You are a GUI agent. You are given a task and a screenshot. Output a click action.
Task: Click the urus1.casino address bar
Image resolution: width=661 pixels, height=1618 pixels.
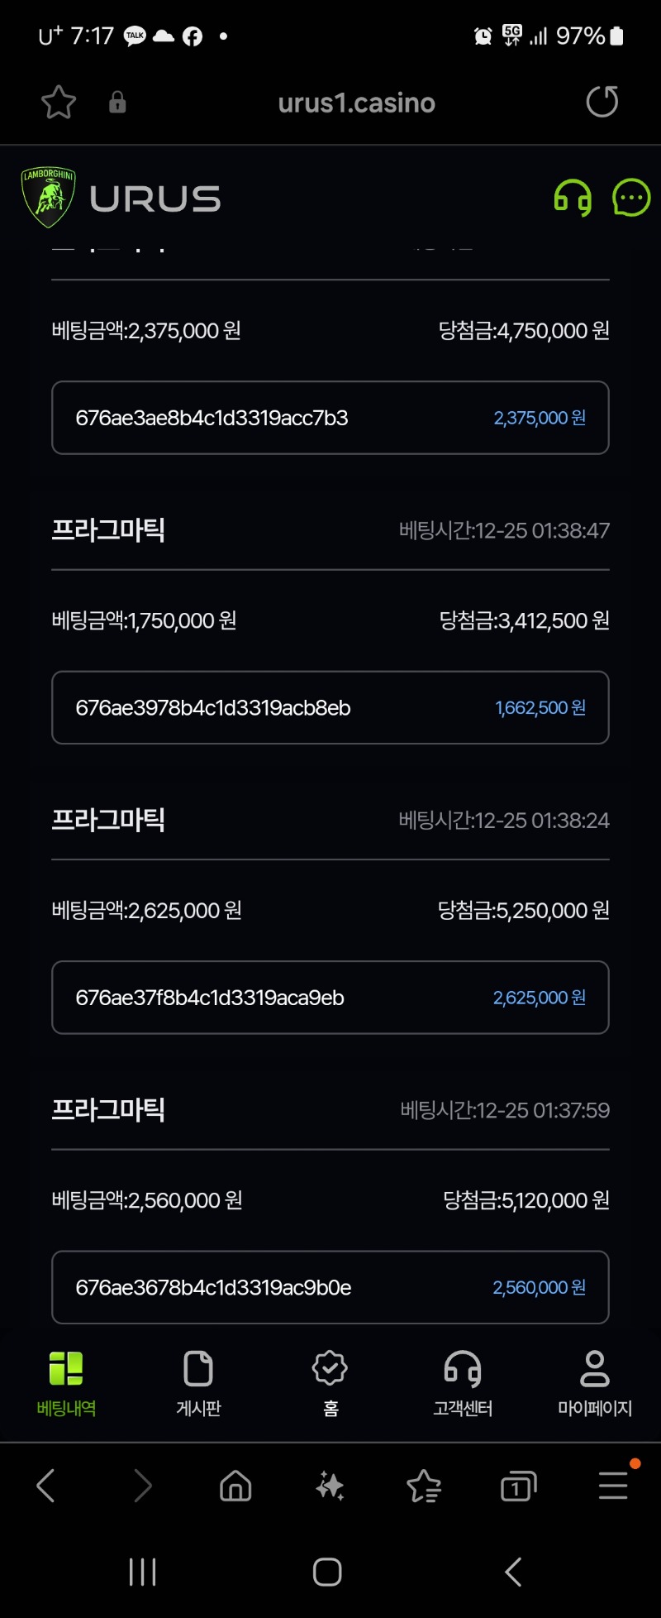pos(356,103)
